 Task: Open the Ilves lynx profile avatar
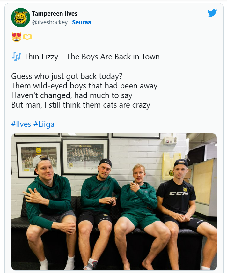click(x=21, y=18)
